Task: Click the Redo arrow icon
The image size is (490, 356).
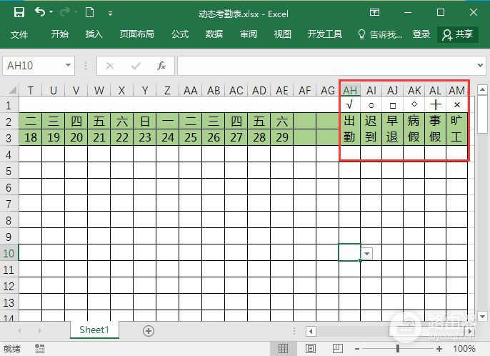Action: tap(65, 12)
